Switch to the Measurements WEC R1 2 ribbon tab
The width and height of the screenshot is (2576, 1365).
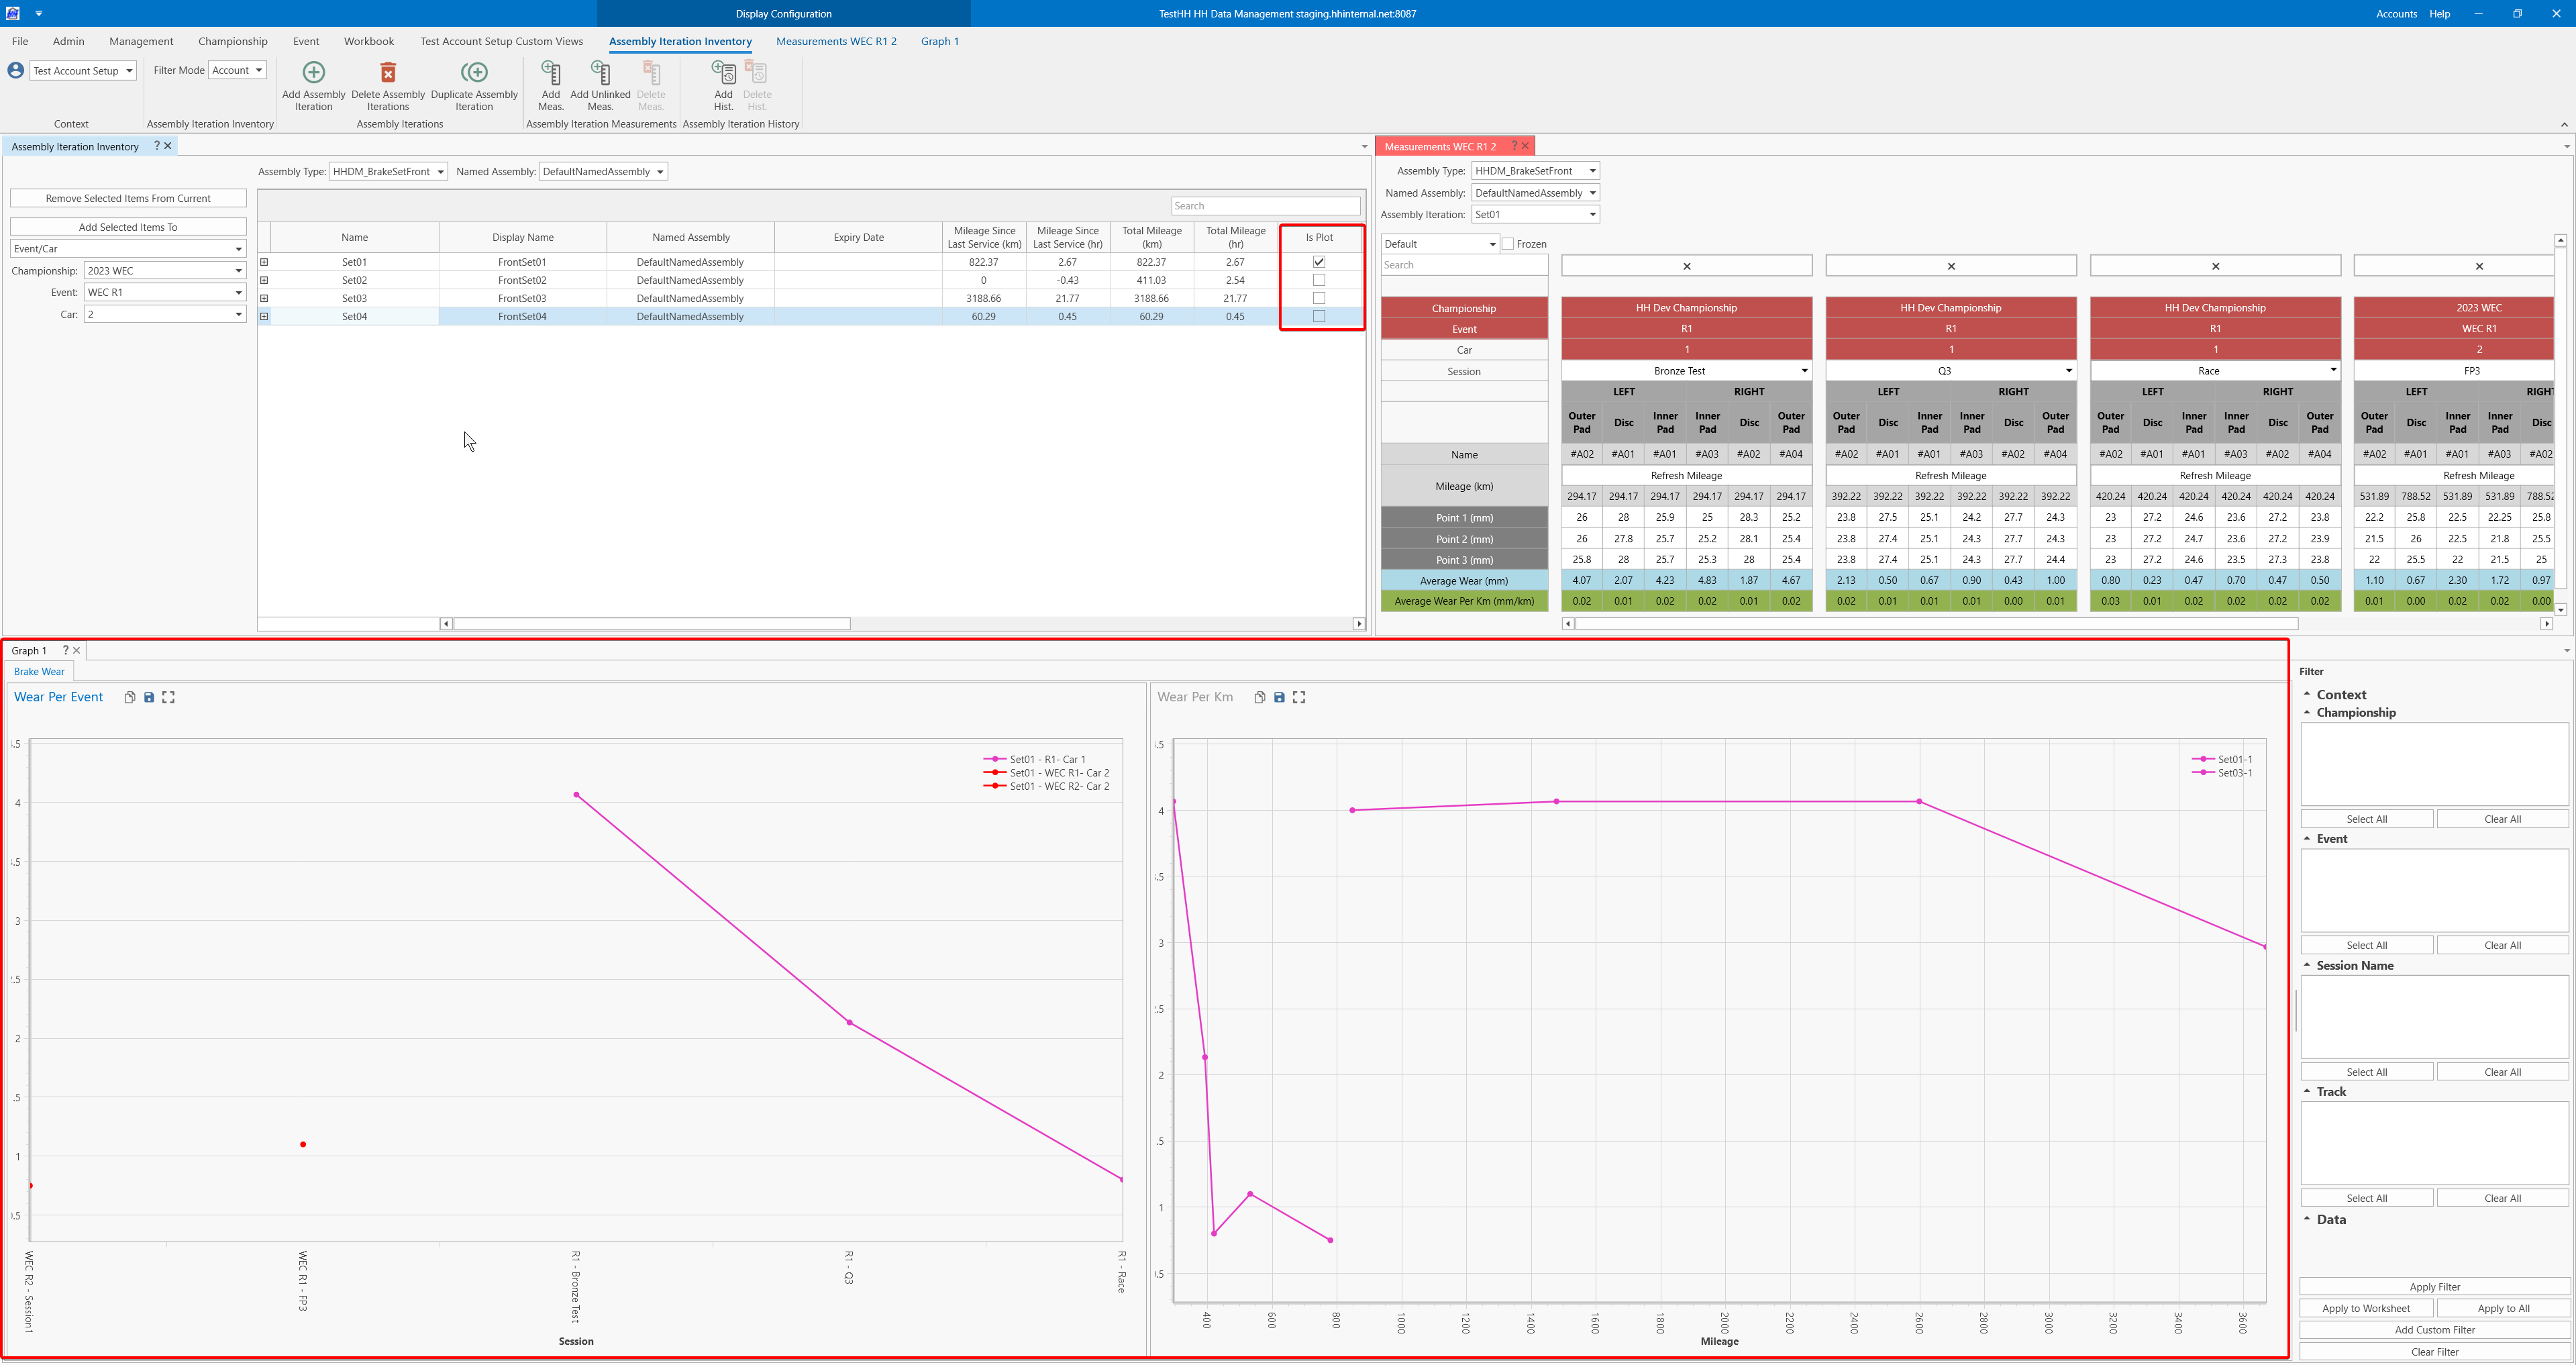pos(836,41)
